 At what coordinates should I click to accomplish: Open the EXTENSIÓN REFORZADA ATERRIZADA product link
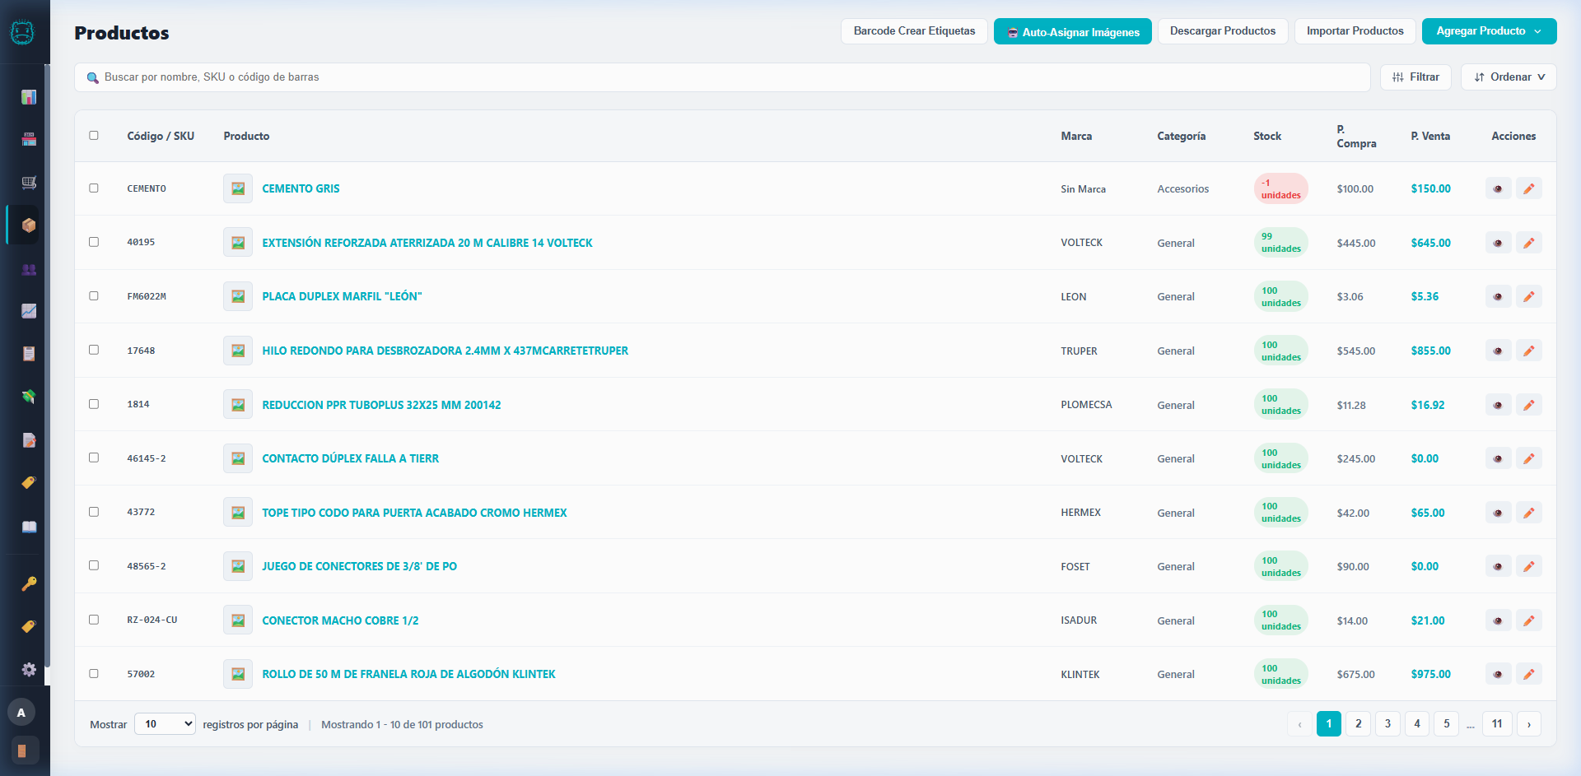[427, 243]
